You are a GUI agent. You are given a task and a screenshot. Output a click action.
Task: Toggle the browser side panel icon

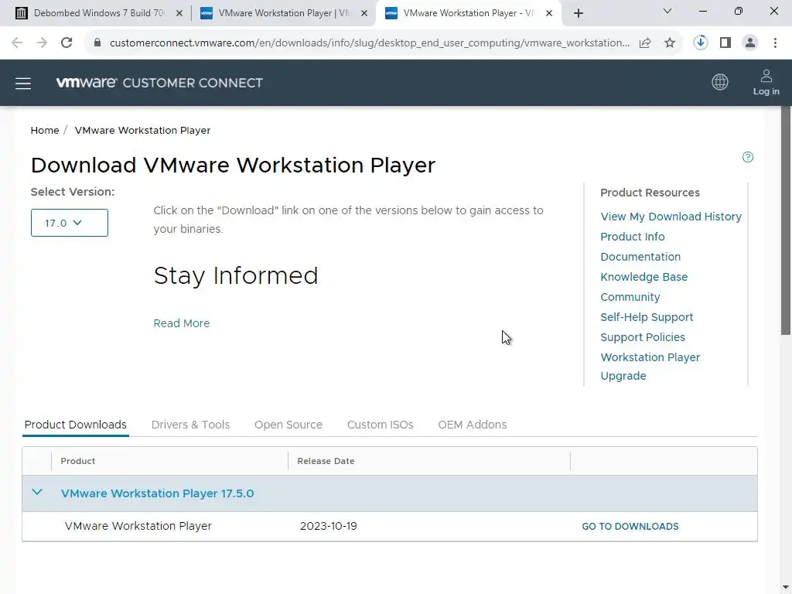point(725,43)
